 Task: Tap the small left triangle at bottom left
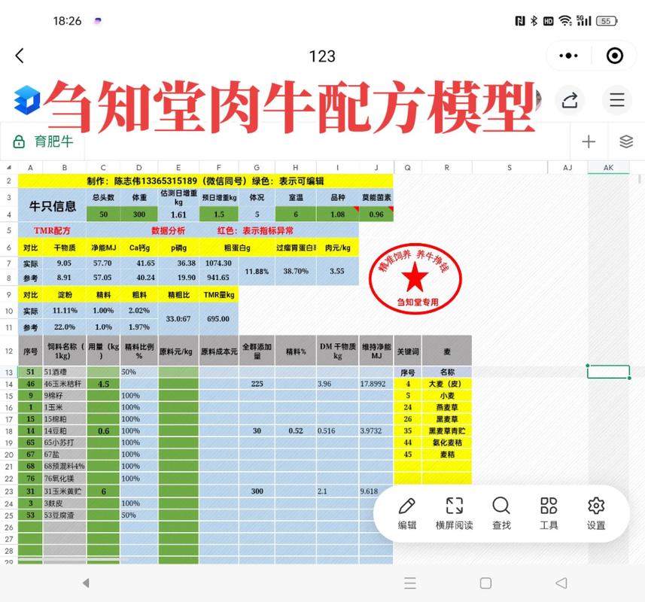point(86,582)
